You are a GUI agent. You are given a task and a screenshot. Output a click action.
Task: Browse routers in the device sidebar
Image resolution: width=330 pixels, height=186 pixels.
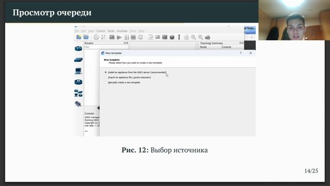coord(78,49)
